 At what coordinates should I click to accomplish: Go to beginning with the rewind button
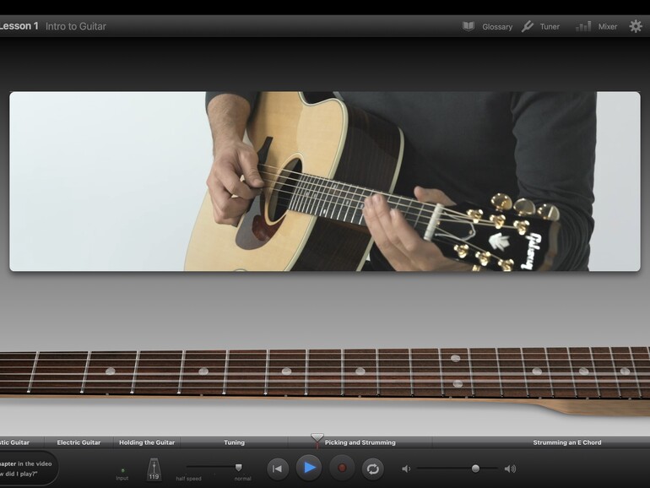pyautogui.click(x=278, y=469)
